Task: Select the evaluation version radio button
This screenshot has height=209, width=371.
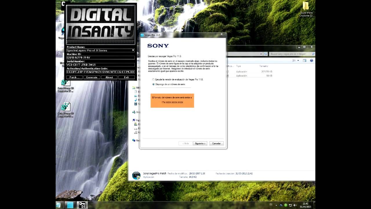Action: tap(153, 79)
